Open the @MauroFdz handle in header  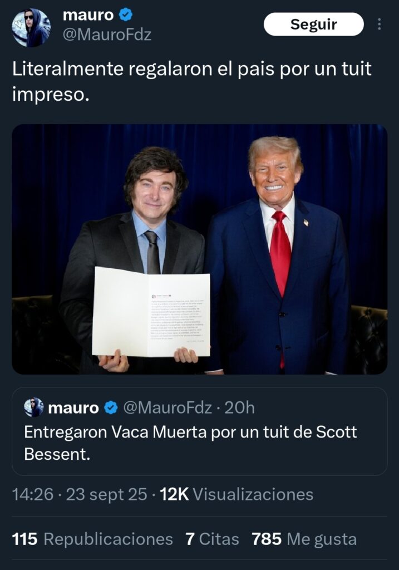pos(107,35)
